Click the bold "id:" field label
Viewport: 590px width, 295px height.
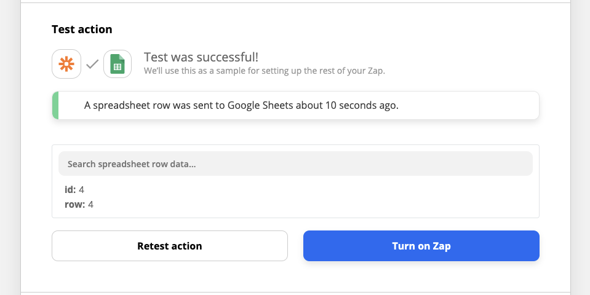[x=70, y=189]
